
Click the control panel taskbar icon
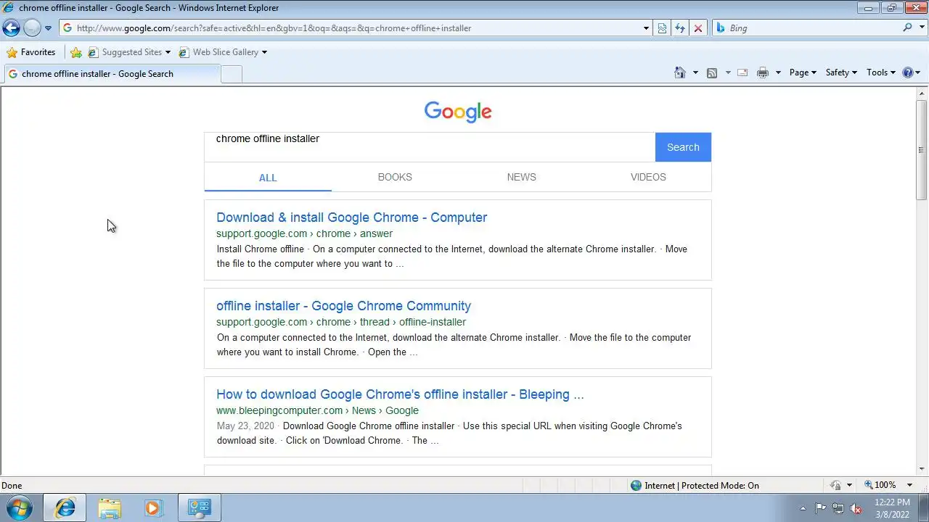click(x=199, y=508)
